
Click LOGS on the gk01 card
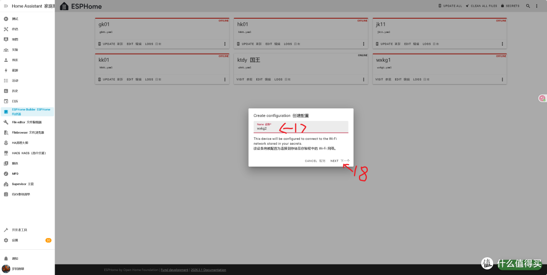pyautogui.click(x=153, y=44)
